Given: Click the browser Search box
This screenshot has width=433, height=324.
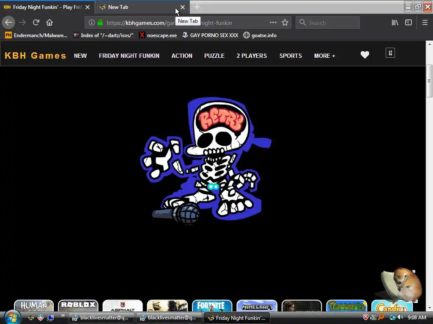Looking at the screenshot, I should 328,23.
